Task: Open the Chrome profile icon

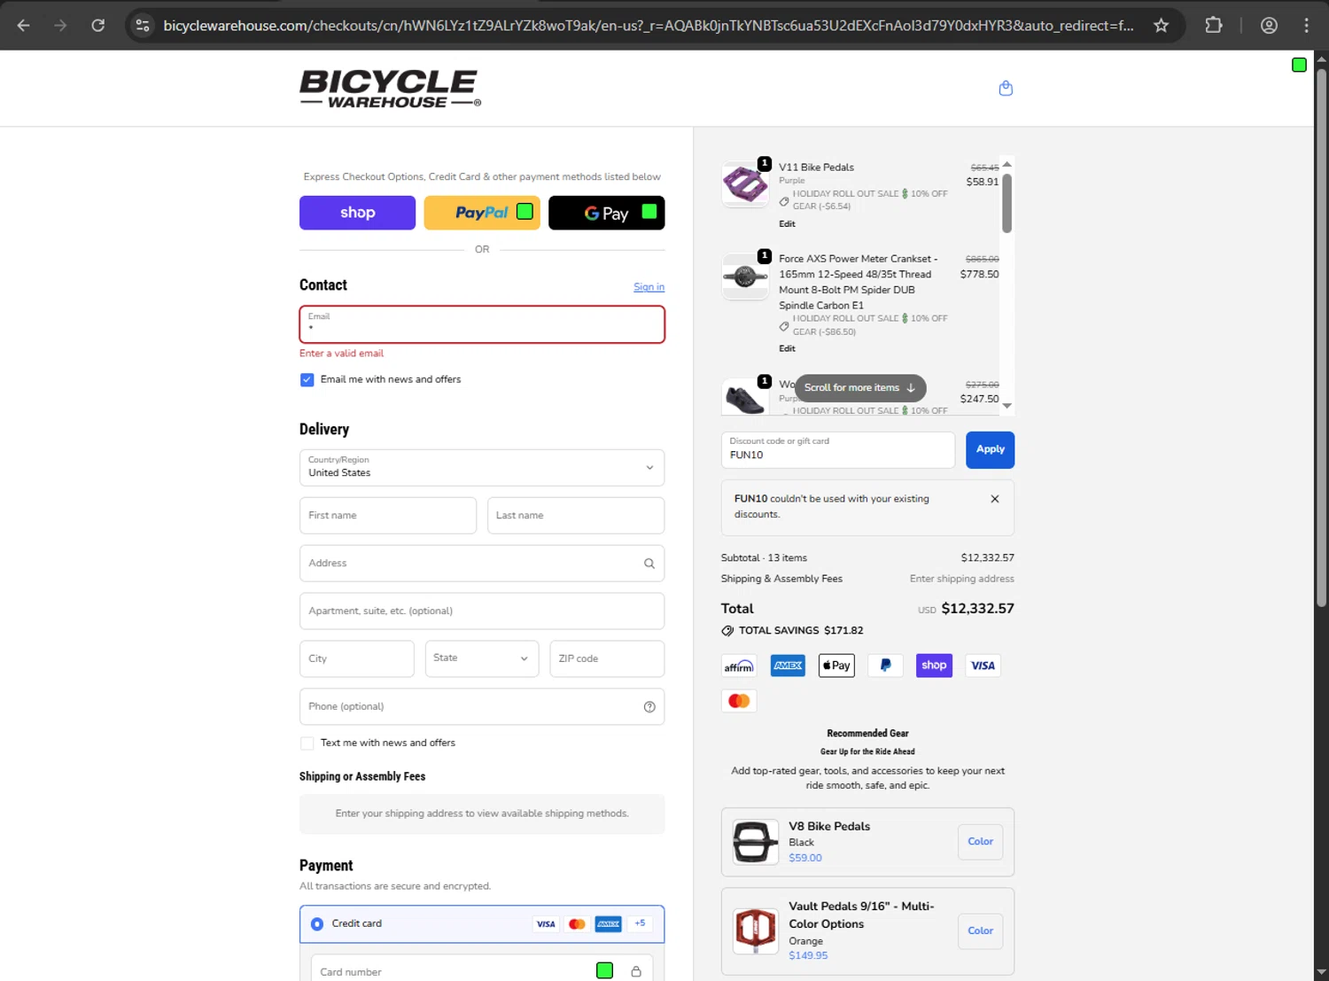Action: 1269,25
